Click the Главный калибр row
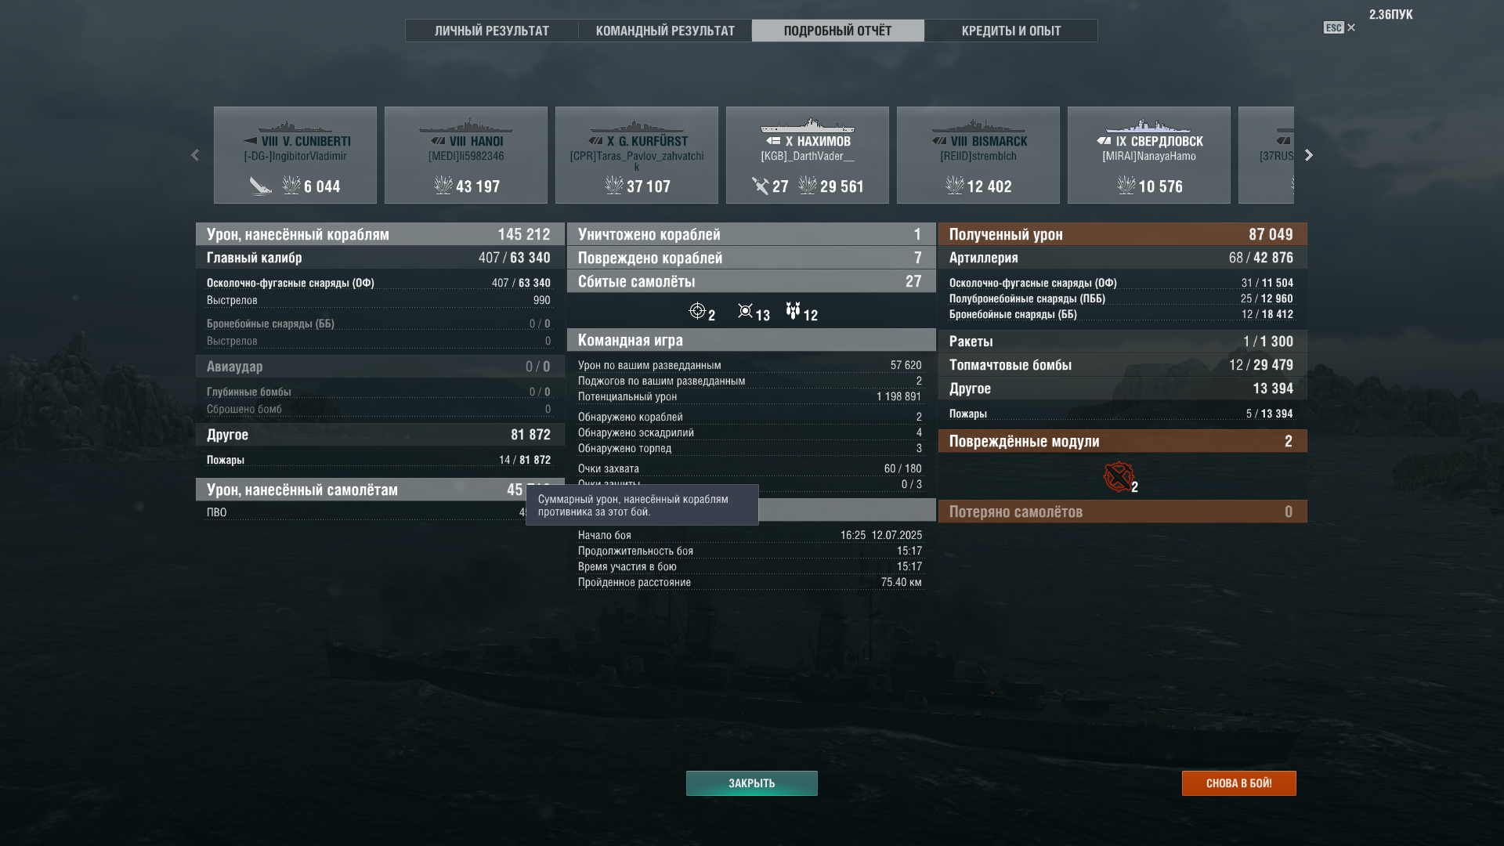 tap(380, 258)
